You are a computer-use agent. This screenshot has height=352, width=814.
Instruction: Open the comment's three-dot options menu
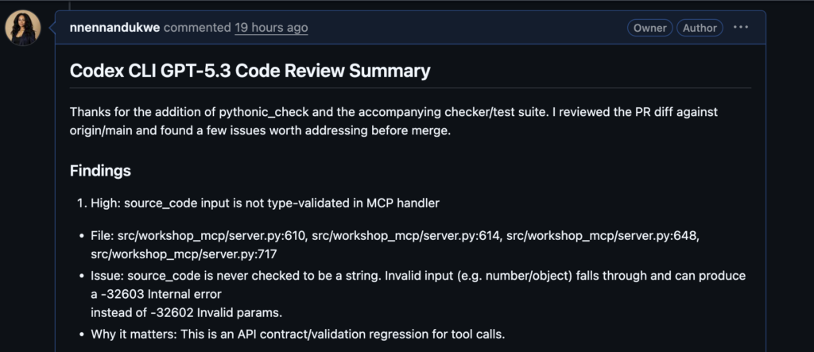[x=741, y=28]
